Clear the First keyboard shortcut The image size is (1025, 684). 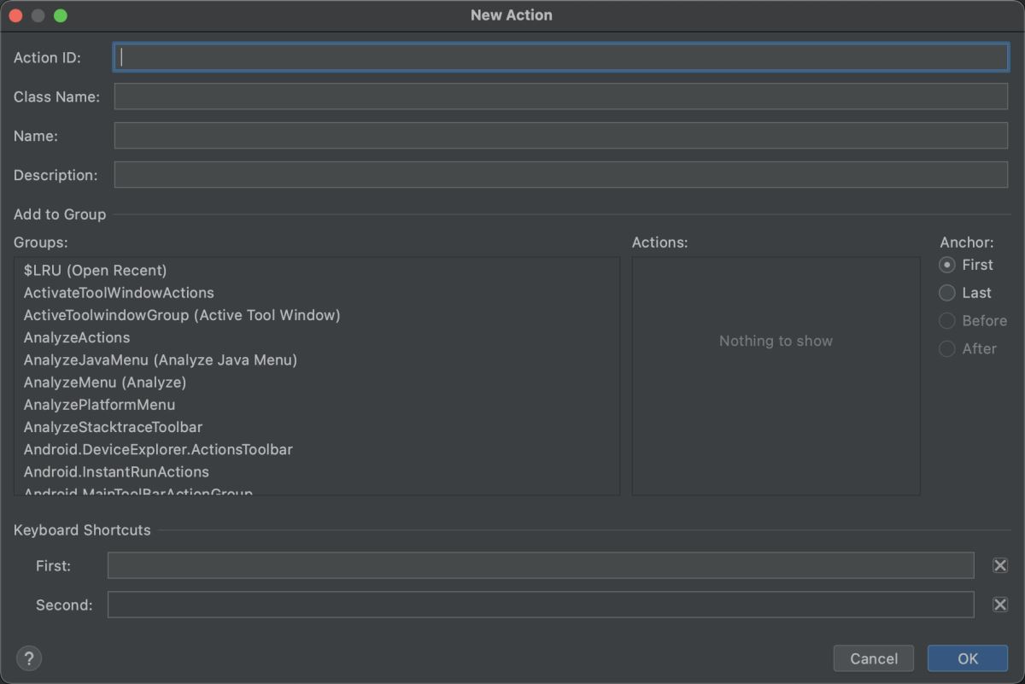tap(1000, 565)
